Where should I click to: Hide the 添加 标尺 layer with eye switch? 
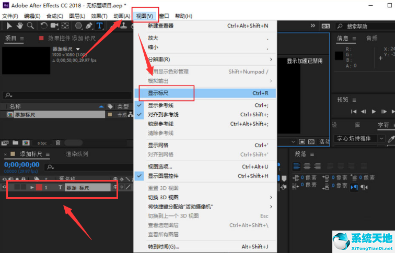tap(4, 187)
